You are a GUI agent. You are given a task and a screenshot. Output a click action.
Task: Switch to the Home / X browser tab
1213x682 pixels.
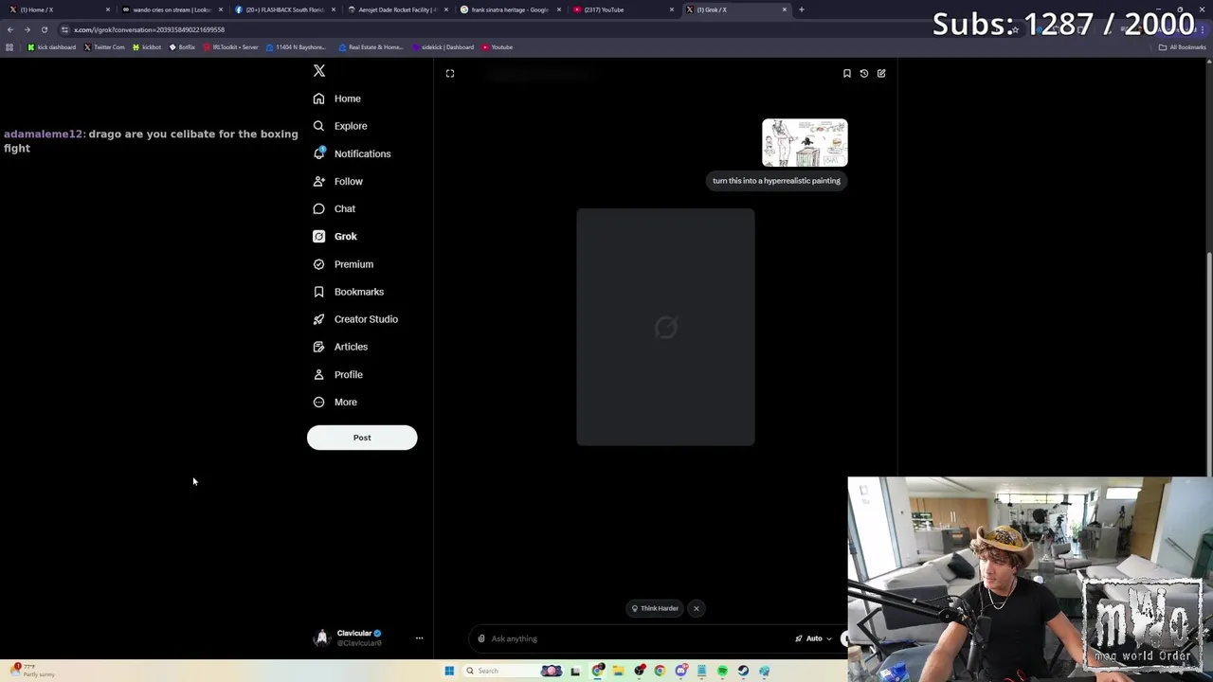coord(57,9)
